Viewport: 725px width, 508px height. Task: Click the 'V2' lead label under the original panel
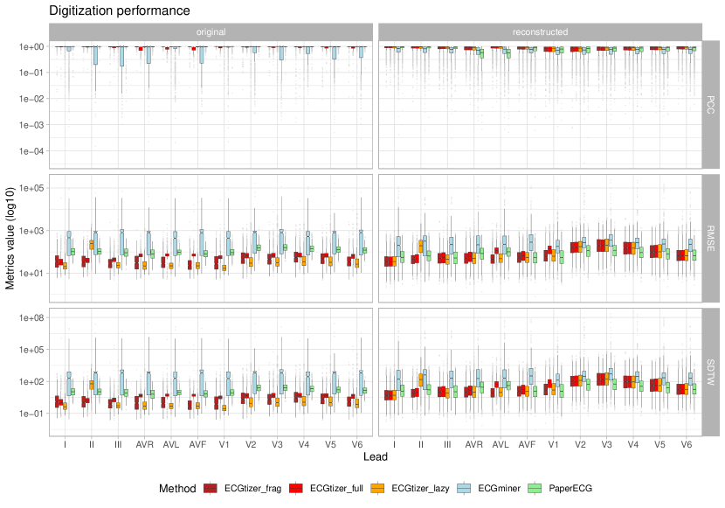(x=251, y=445)
